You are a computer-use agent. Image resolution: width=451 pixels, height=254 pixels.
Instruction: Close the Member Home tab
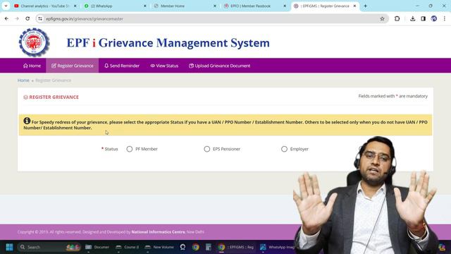pos(215,6)
